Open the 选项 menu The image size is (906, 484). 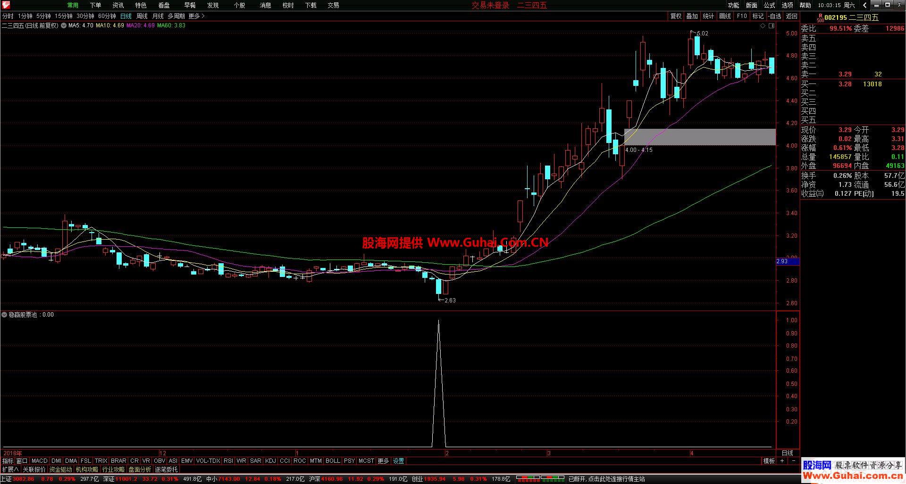click(x=787, y=5)
